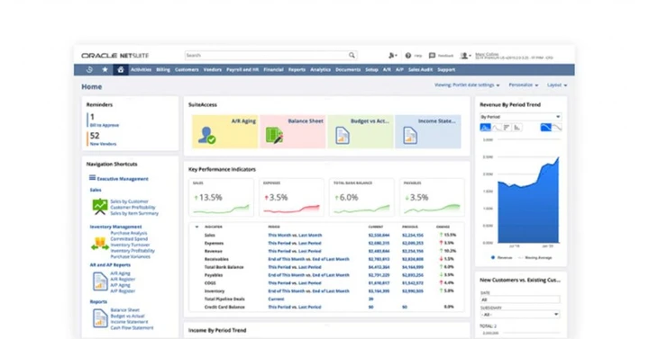Select the line chart type icon

[497, 128]
